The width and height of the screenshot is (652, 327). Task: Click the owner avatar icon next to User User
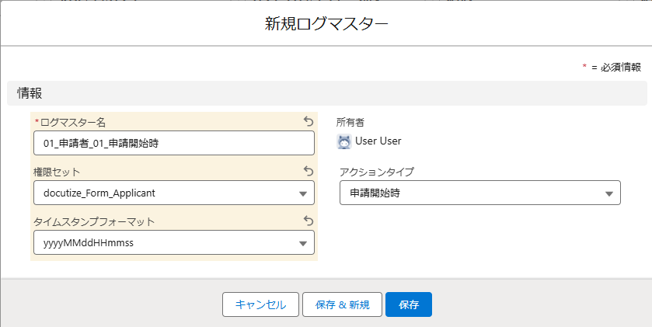click(x=344, y=141)
